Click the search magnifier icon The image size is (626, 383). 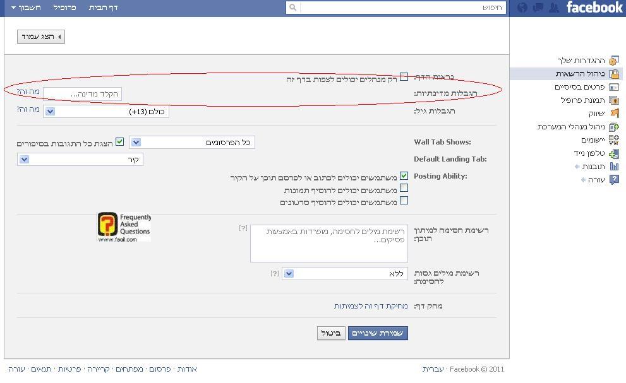[x=292, y=8]
